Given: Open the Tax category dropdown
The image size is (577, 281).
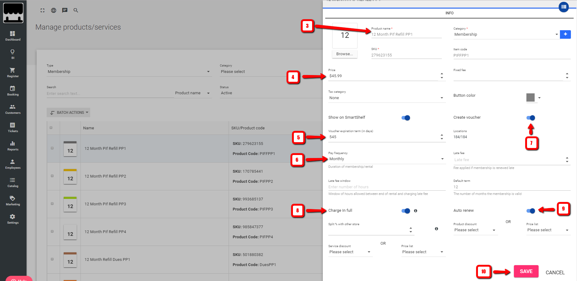Looking at the screenshot, I should pyautogui.click(x=387, y=98).
